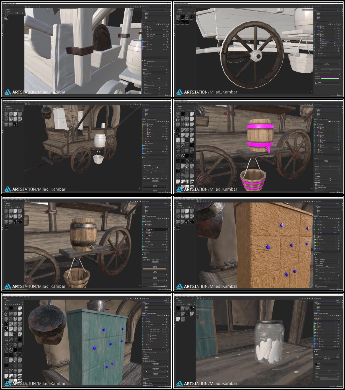Image resolution: width=345 pixels, height=390 pixels.
Task: Grid-view icon in metal-banded barrel screenshot Assets filter row
Action: (x=22, y=207)
